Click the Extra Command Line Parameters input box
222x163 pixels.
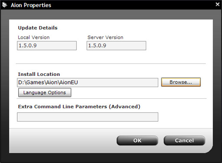88,117
